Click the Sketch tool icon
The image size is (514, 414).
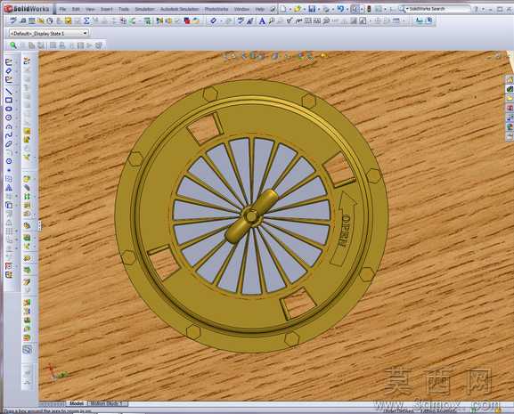pyautogui.click(x=9, y=61)
